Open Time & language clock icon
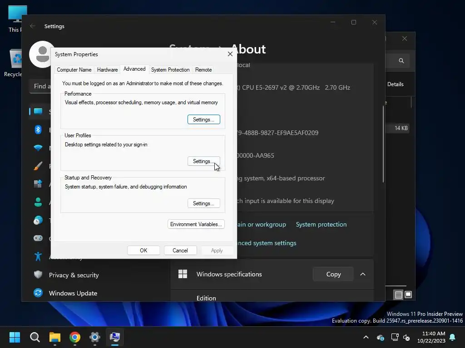The width and height of the screenshot is (465, 348). tap(38, 221)
